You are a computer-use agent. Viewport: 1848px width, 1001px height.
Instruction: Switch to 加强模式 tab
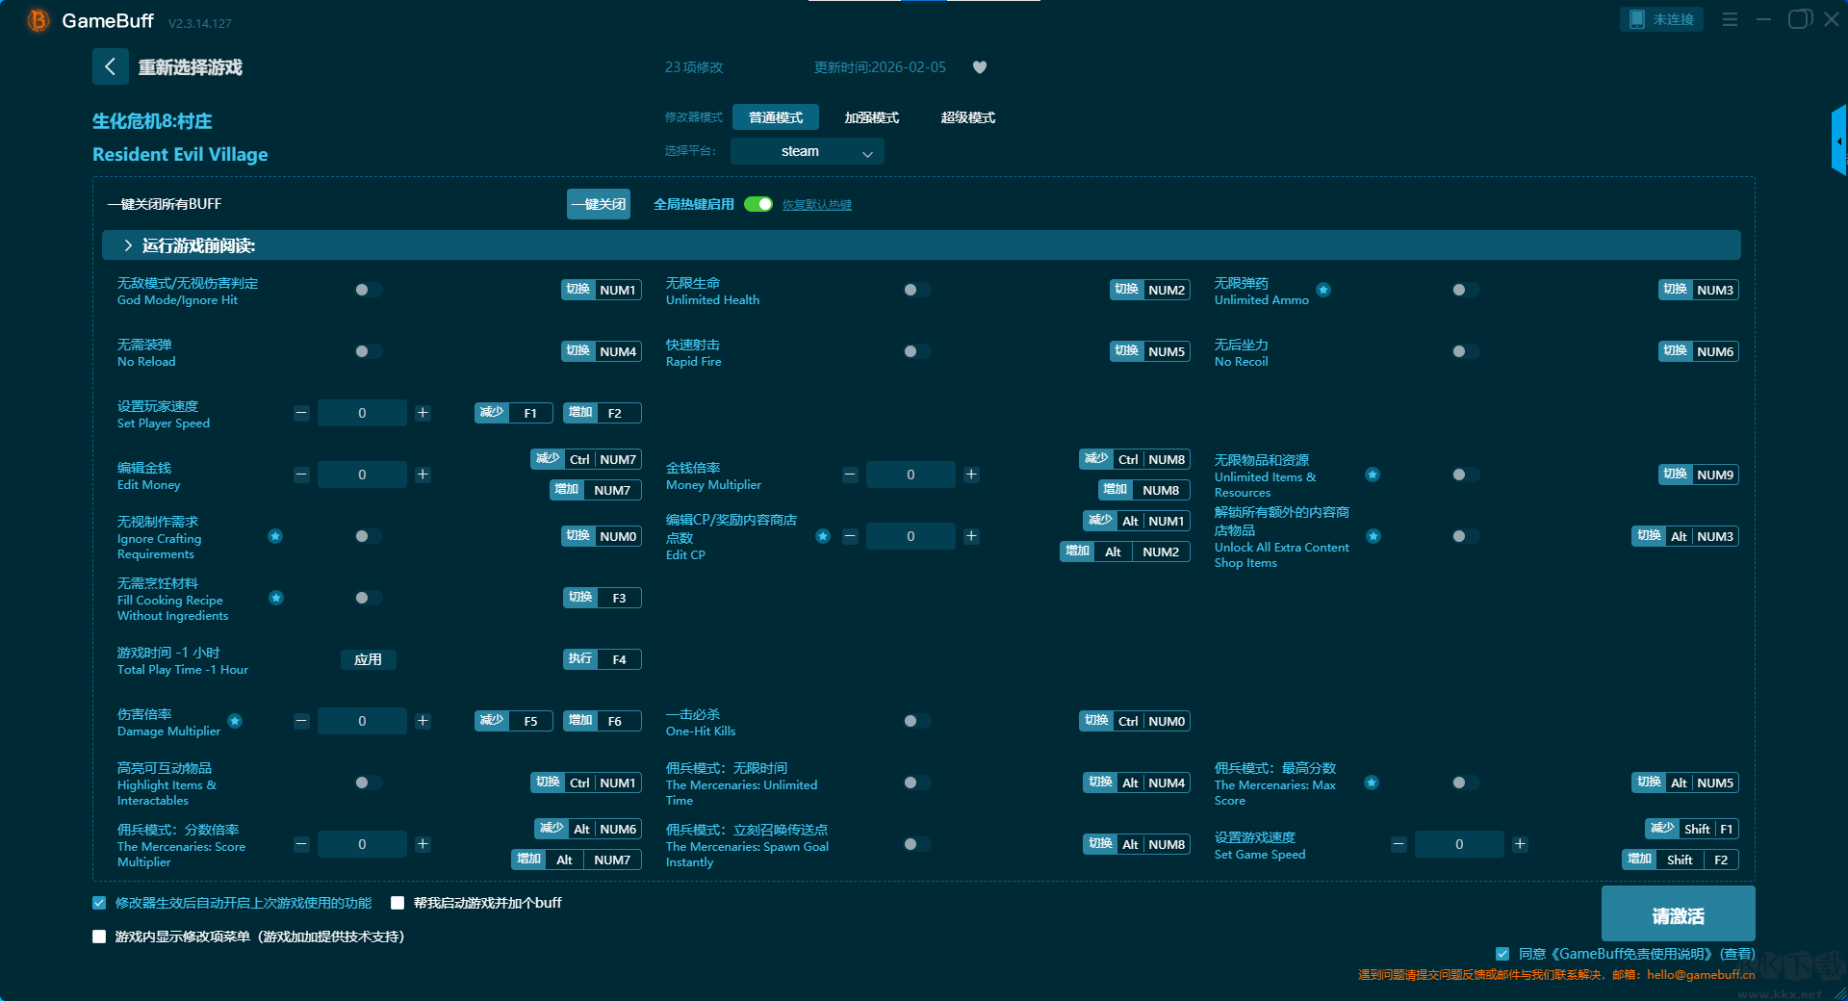[871, 117]
